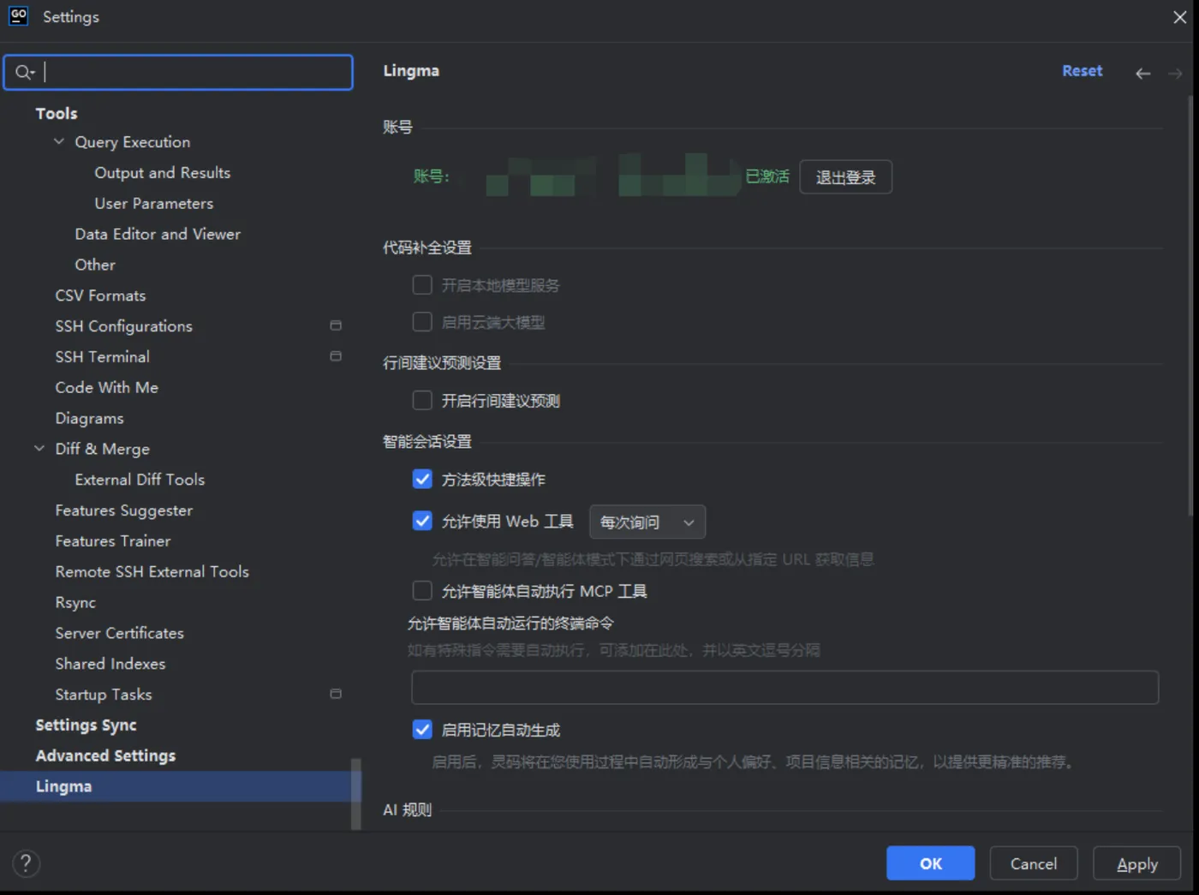Image resolution: width=1199 pixels, height=895 pixels.
Task: Select Tools category in settings tree
Action: [x=57, y=113]
